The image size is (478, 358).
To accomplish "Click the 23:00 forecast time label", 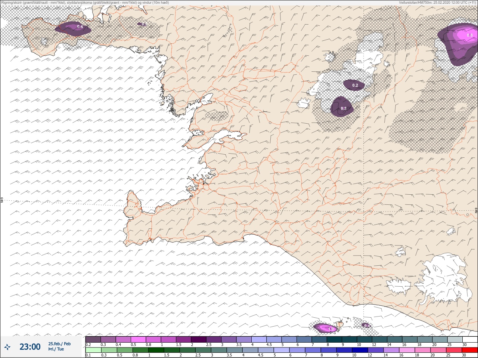I will coord(30,347).
